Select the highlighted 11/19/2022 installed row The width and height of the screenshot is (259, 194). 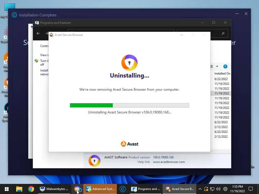coord(221,93)
